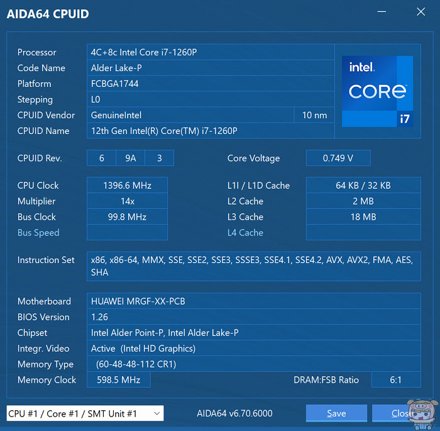Click the Multiplier 14x value

tap(127, 201)
